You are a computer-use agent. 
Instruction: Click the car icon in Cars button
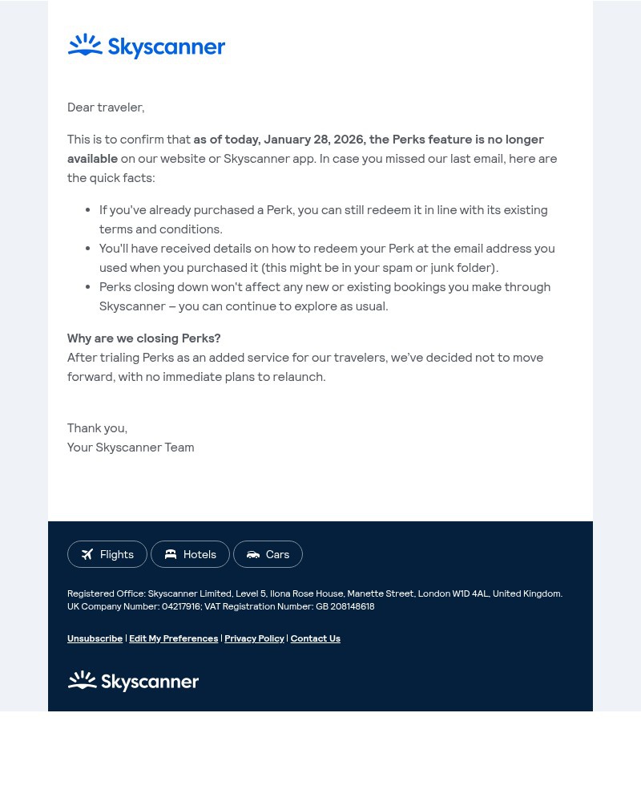(253, 553)
